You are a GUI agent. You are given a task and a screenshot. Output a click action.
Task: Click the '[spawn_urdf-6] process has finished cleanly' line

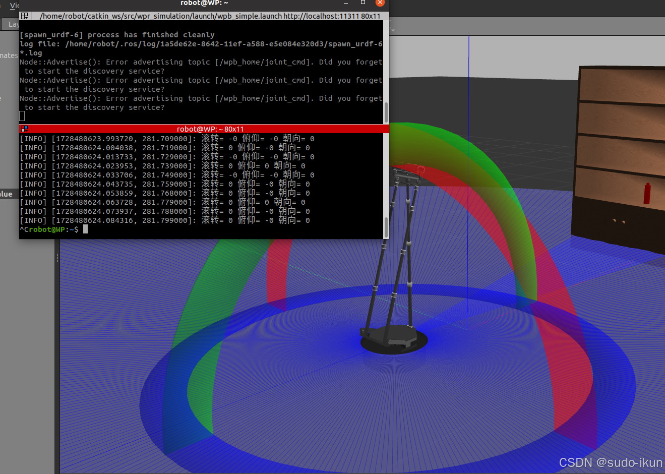117,35
